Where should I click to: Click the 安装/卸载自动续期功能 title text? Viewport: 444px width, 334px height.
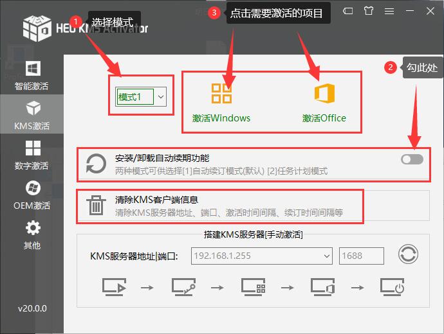pyautogui.click(x=162, y=158)
